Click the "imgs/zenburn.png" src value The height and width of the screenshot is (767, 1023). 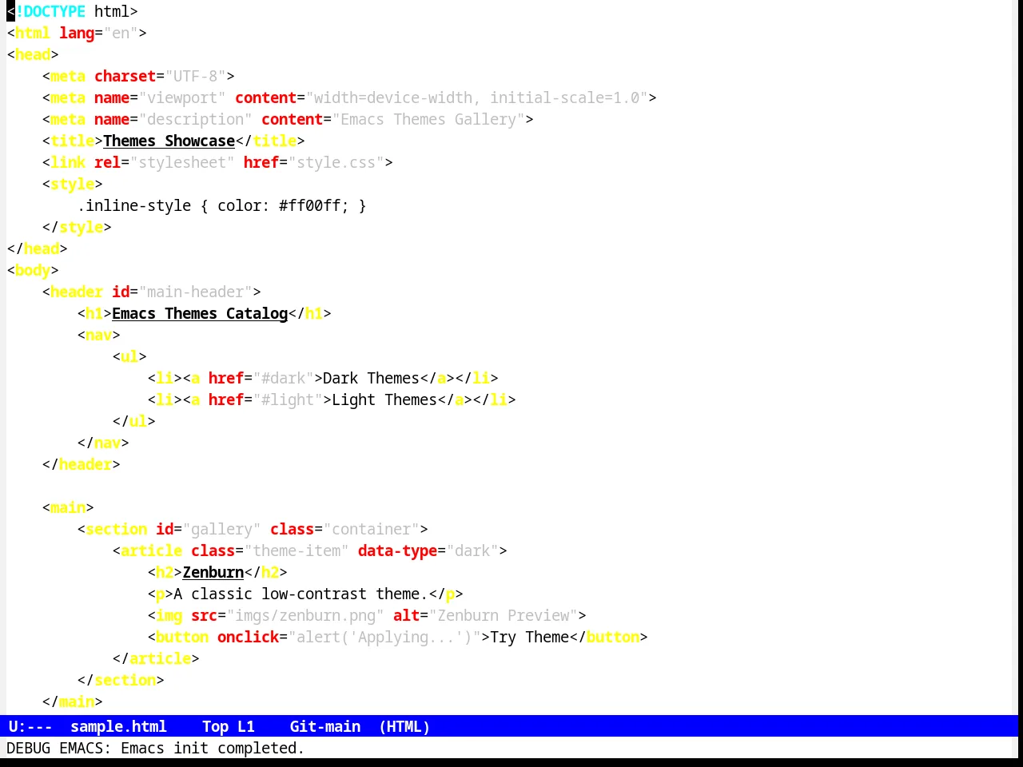pyautogui.click(x=305, y=615)
